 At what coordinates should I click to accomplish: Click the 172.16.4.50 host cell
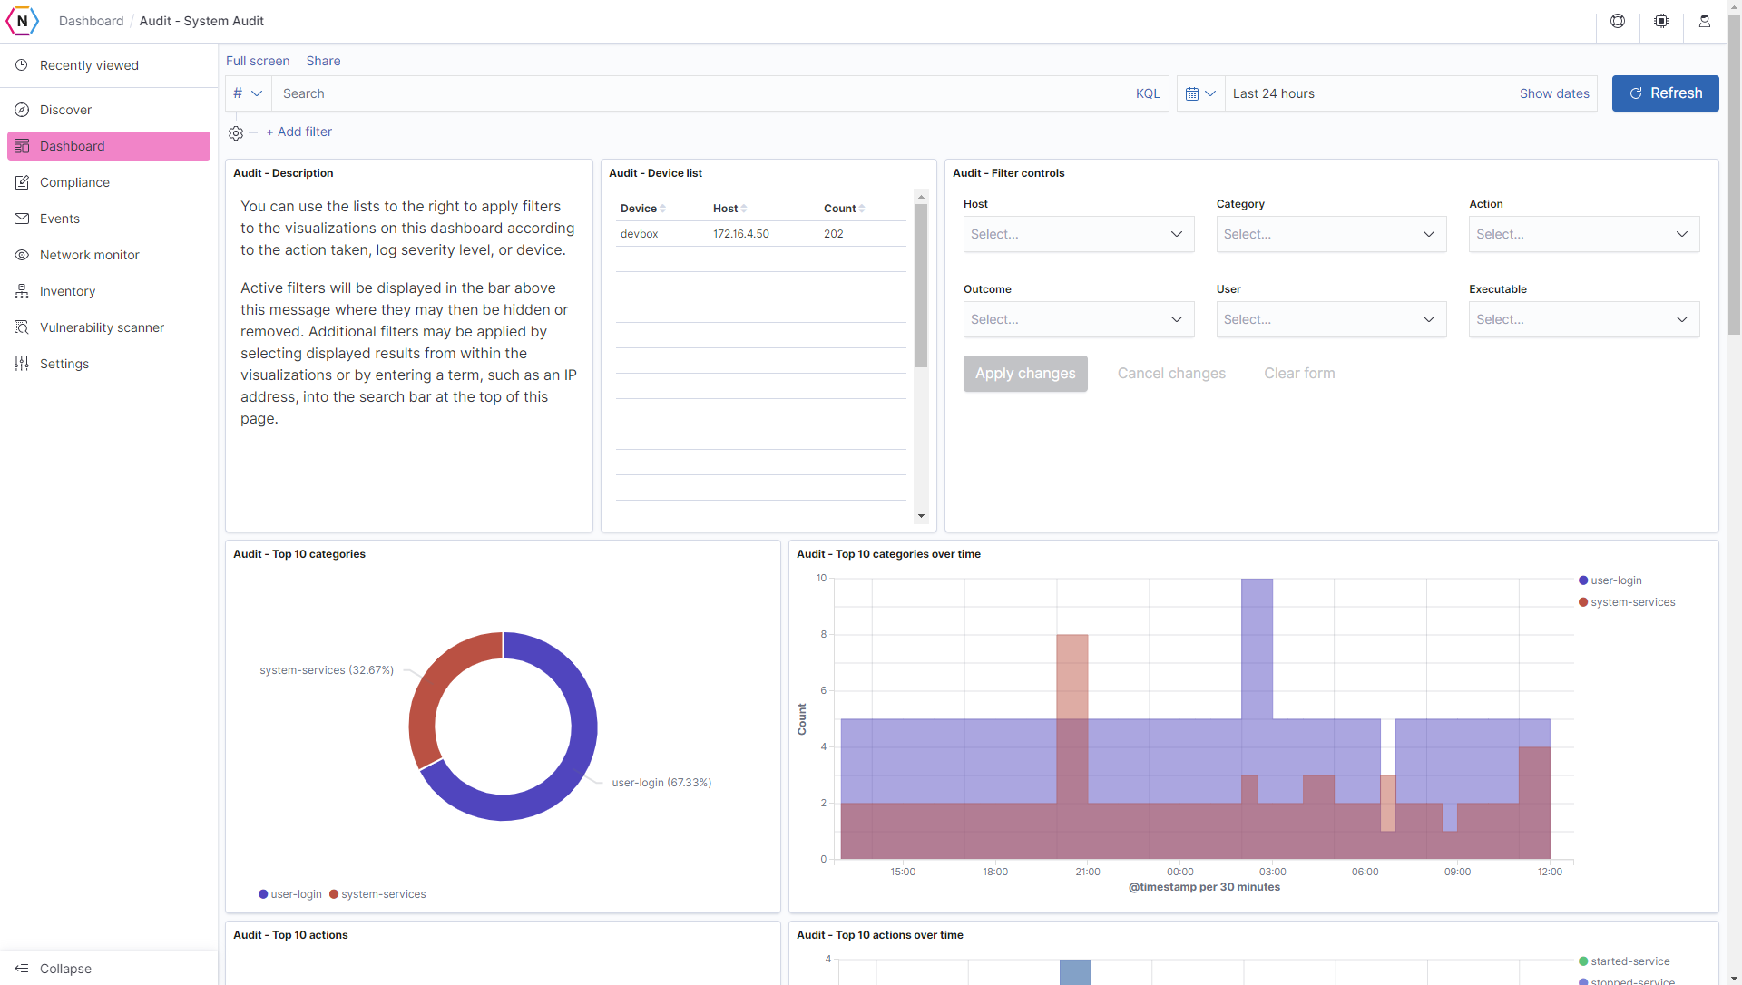(x=740, y=234)
